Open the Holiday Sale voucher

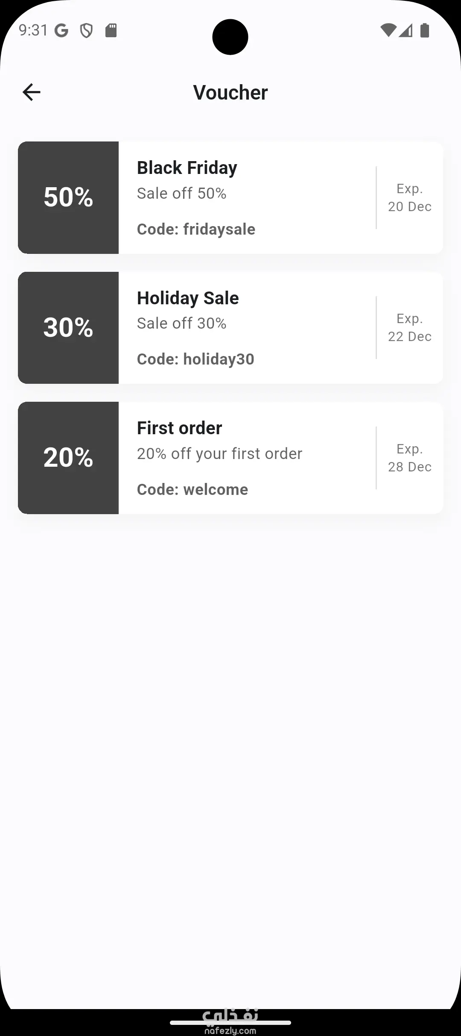tap(188, 298)
